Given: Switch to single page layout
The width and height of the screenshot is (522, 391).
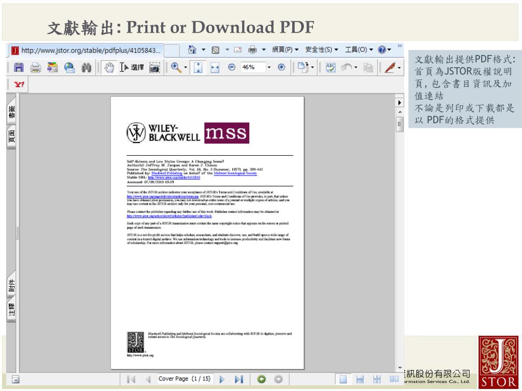Looking at the screenshot, I should (343, 379).
